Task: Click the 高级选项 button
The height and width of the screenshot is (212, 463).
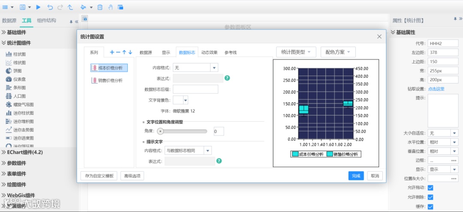Action: (x=132, y=176)
